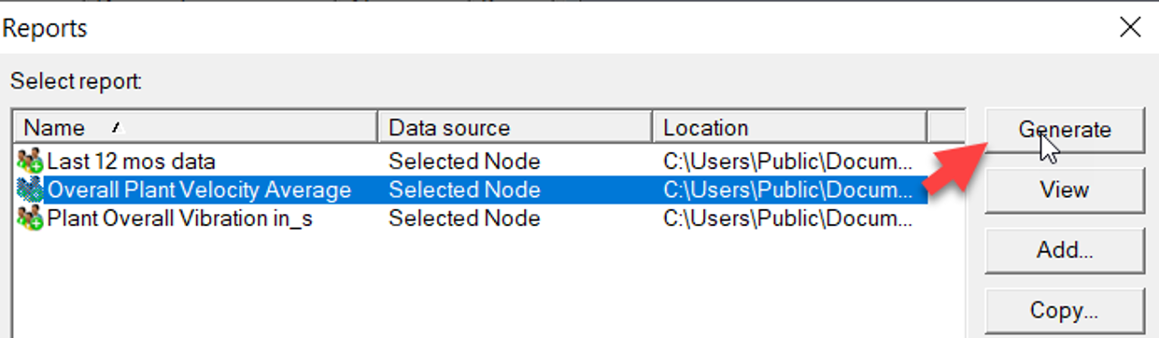The height and width of the screenshot is (338, 1159).
Task: Sort reports by the Data source column
Action: coord(515,127)
